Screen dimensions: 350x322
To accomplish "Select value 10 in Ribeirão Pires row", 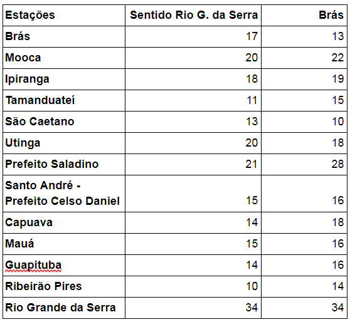I will pos(252,286).
